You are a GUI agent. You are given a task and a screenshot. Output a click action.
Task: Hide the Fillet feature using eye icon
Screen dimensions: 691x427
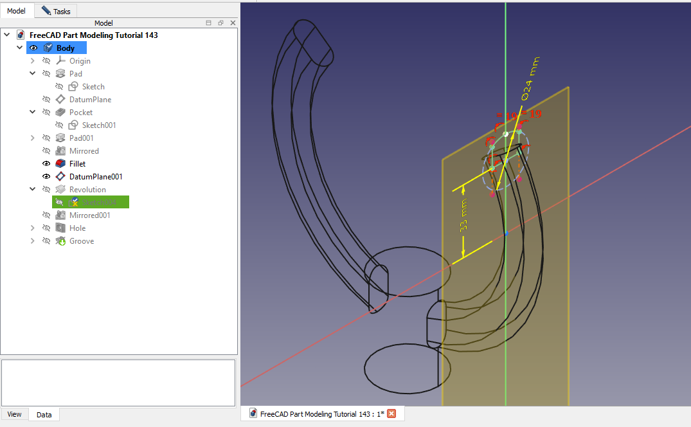[x=46, y=164]
